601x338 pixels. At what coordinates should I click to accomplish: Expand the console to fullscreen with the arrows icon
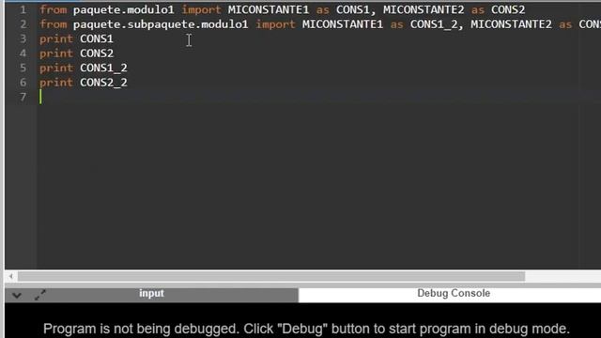click(x=40, y=295)
